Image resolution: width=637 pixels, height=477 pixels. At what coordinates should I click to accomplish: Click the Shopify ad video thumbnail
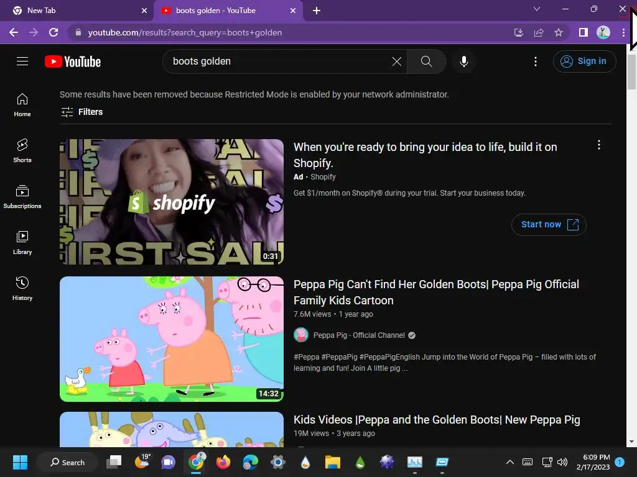coord(172,202)
